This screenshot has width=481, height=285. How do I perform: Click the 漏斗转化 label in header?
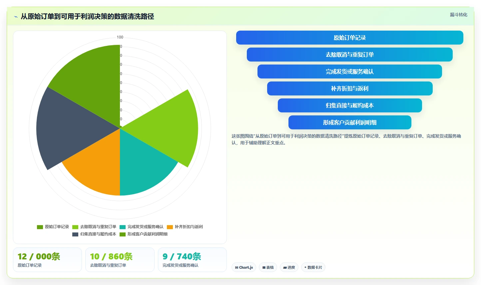pos(458,15)
